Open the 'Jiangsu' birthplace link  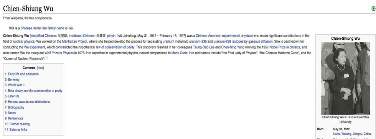(x=357, y=134)
